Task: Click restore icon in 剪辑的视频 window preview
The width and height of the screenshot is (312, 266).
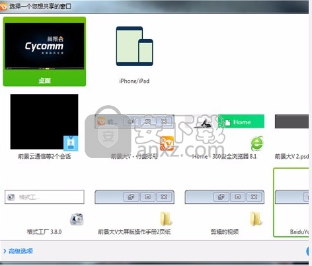Action: tap(221, 197)
